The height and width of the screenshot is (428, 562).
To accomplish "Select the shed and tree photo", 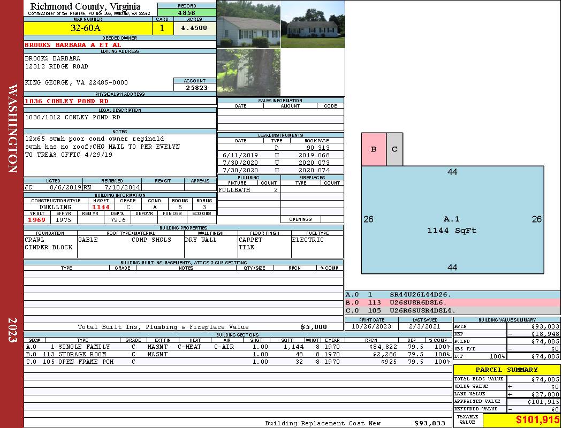I will tap(248, 72).
